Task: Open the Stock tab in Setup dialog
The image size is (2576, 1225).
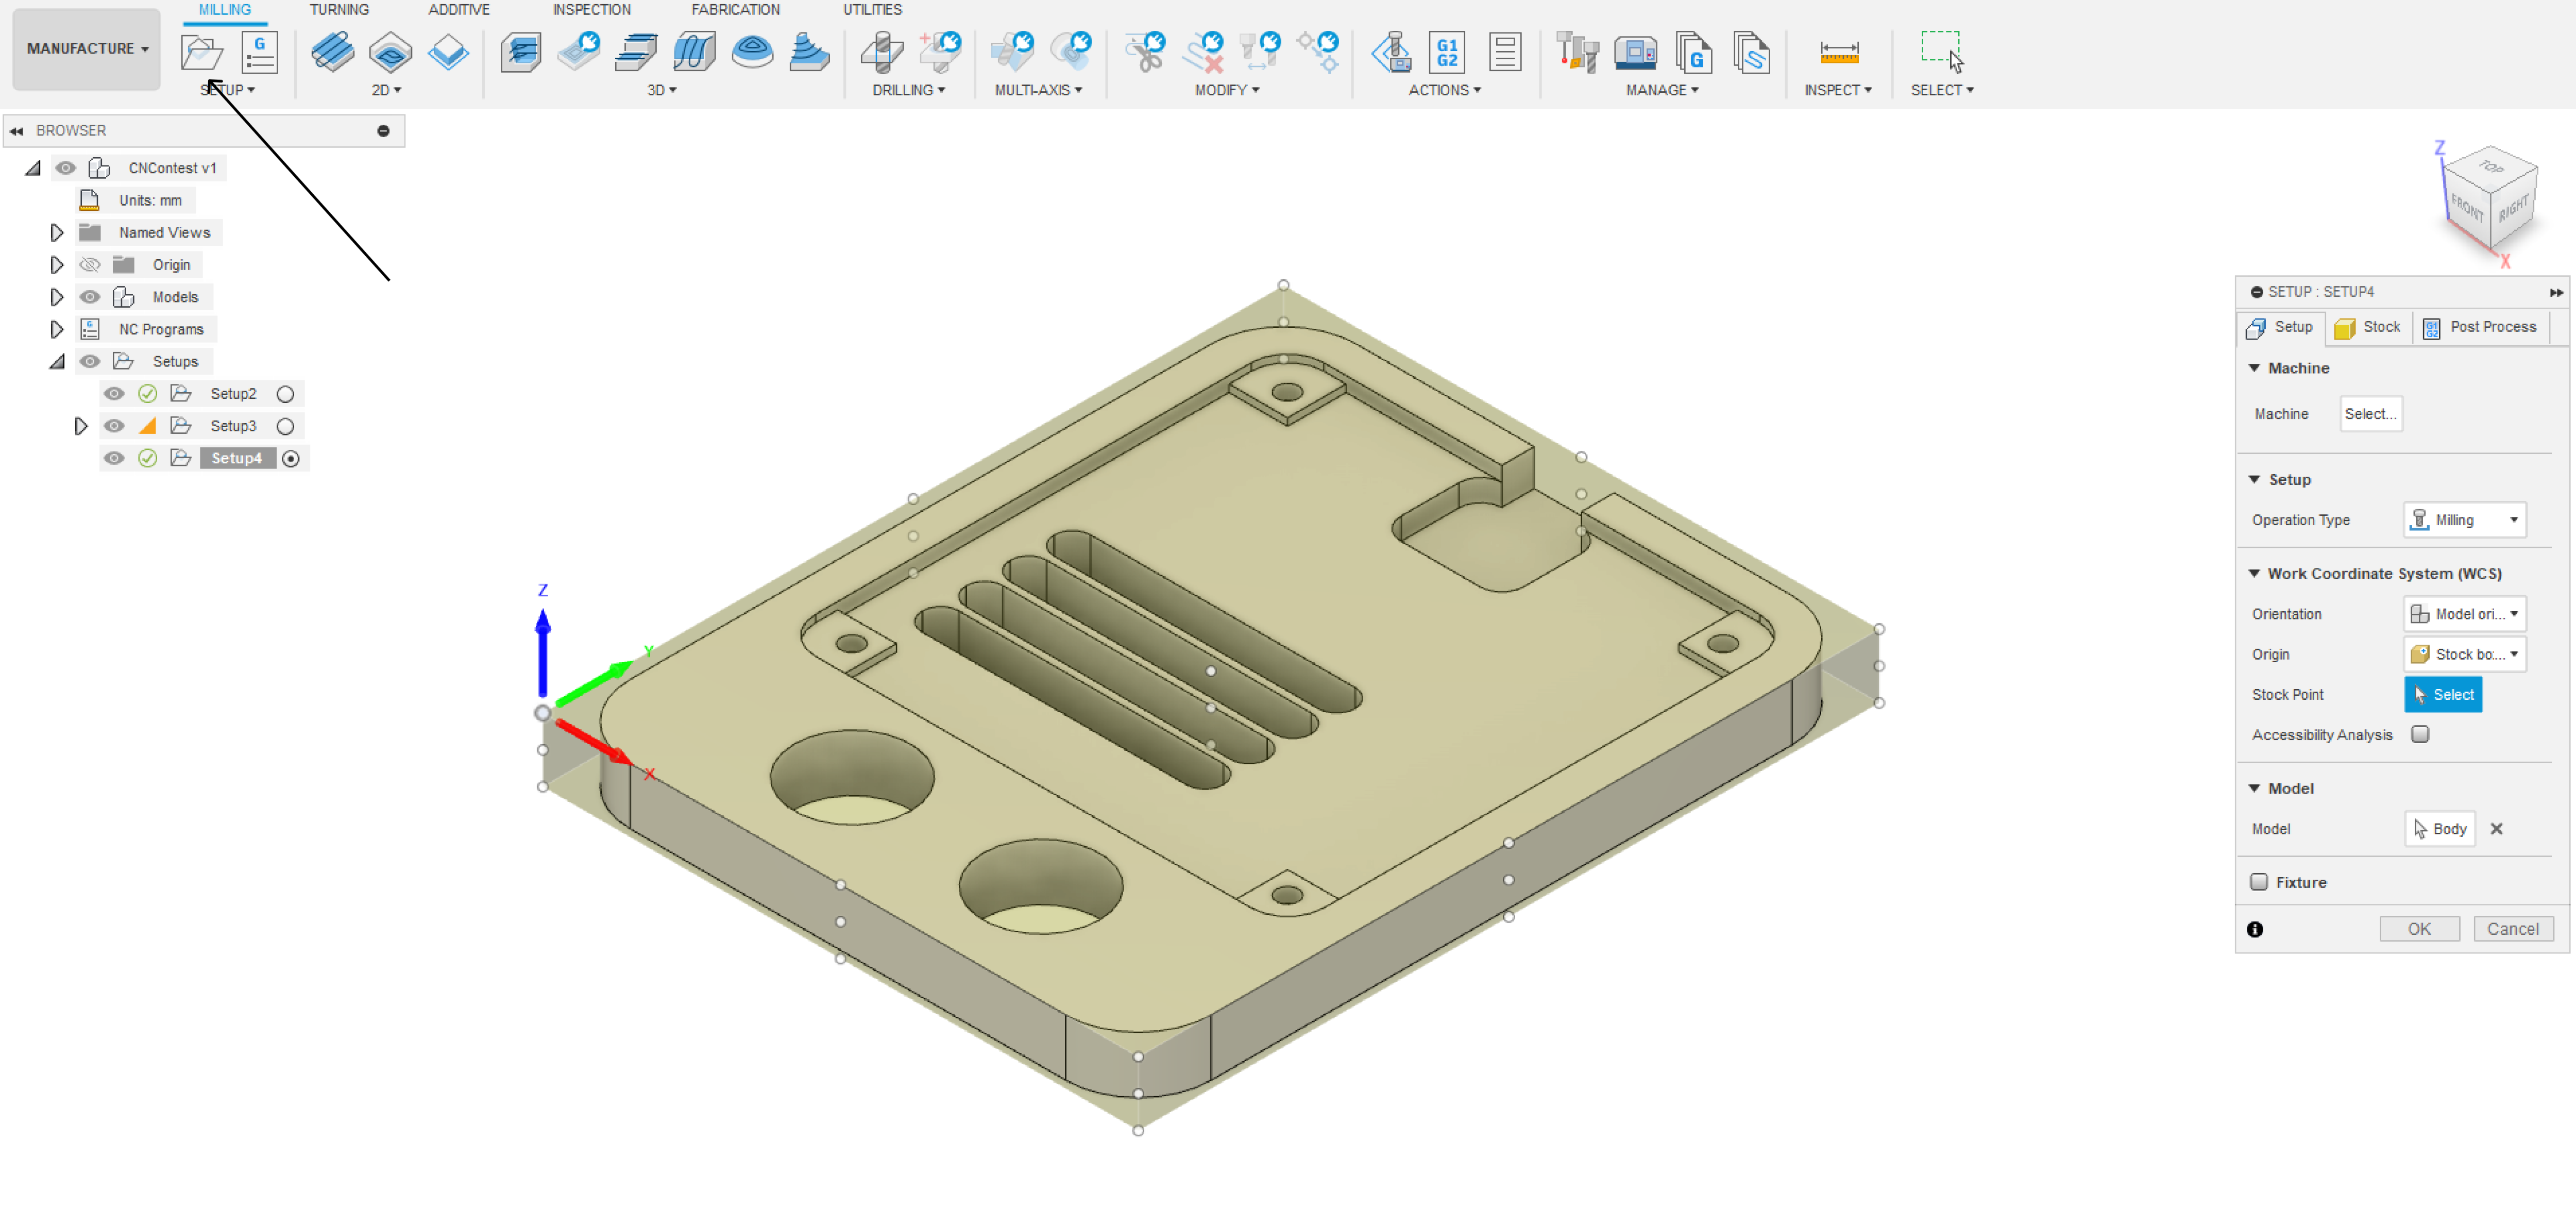Action: [x=2368, y=327]
